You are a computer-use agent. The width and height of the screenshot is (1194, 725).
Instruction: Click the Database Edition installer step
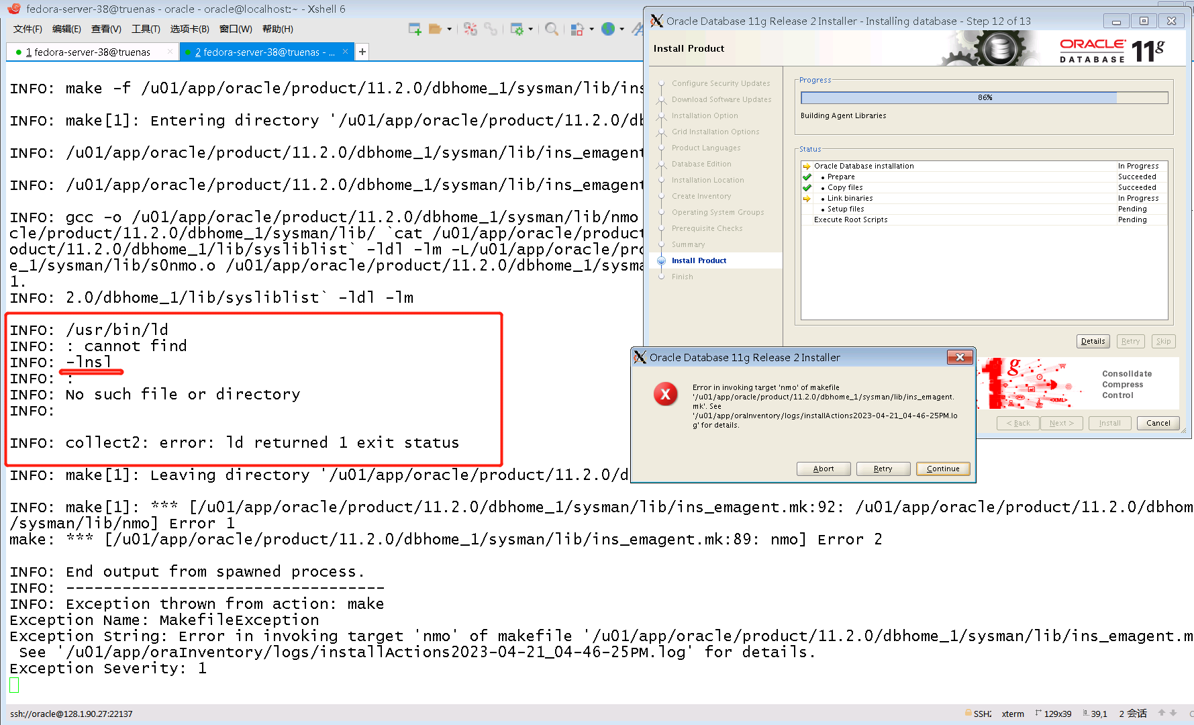701,164
